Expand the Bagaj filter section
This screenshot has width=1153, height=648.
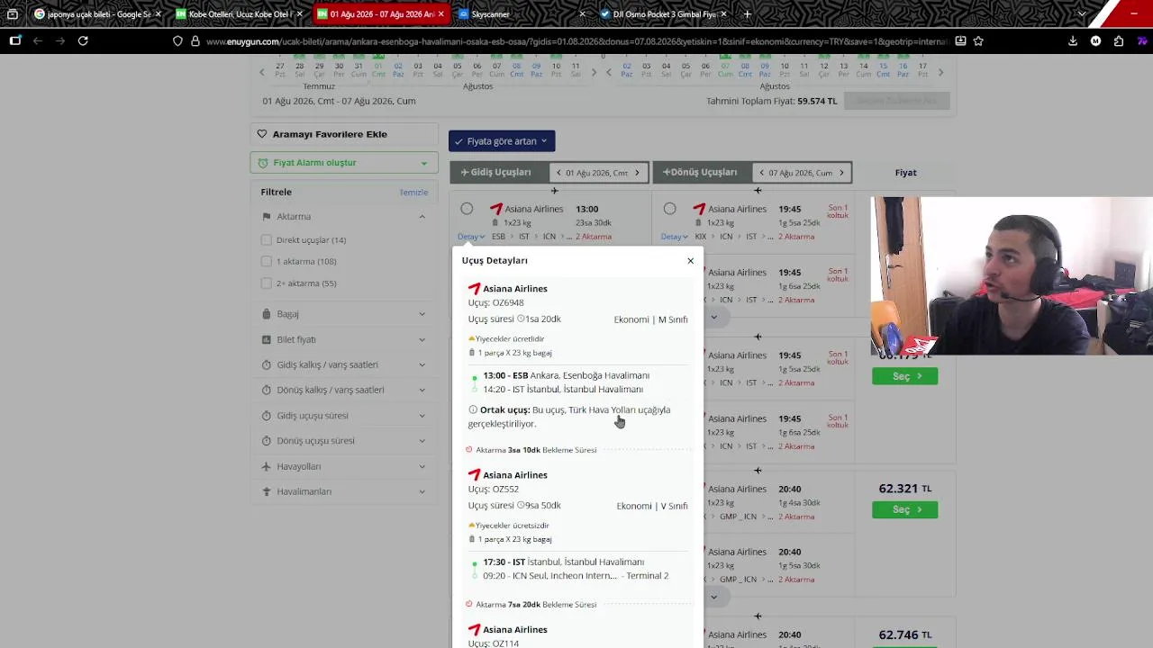[x=422, y=314]
